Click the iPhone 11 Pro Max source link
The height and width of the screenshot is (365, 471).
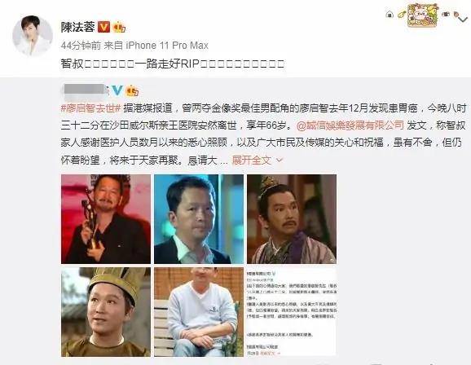point(167,46)
